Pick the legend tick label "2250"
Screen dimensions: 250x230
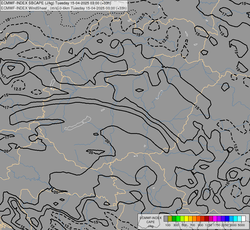[x=225, y=225]
